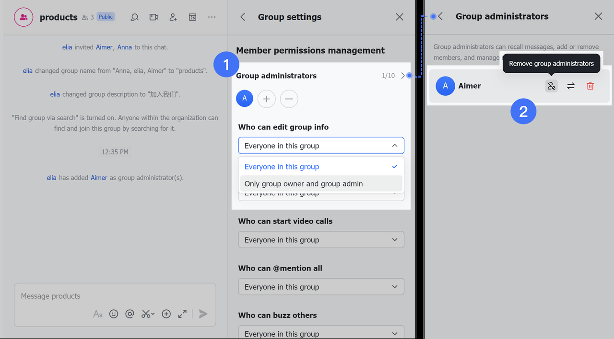Choose 'Everyone in this group' checked option
The image size is (614, 339).
[321, 167]
